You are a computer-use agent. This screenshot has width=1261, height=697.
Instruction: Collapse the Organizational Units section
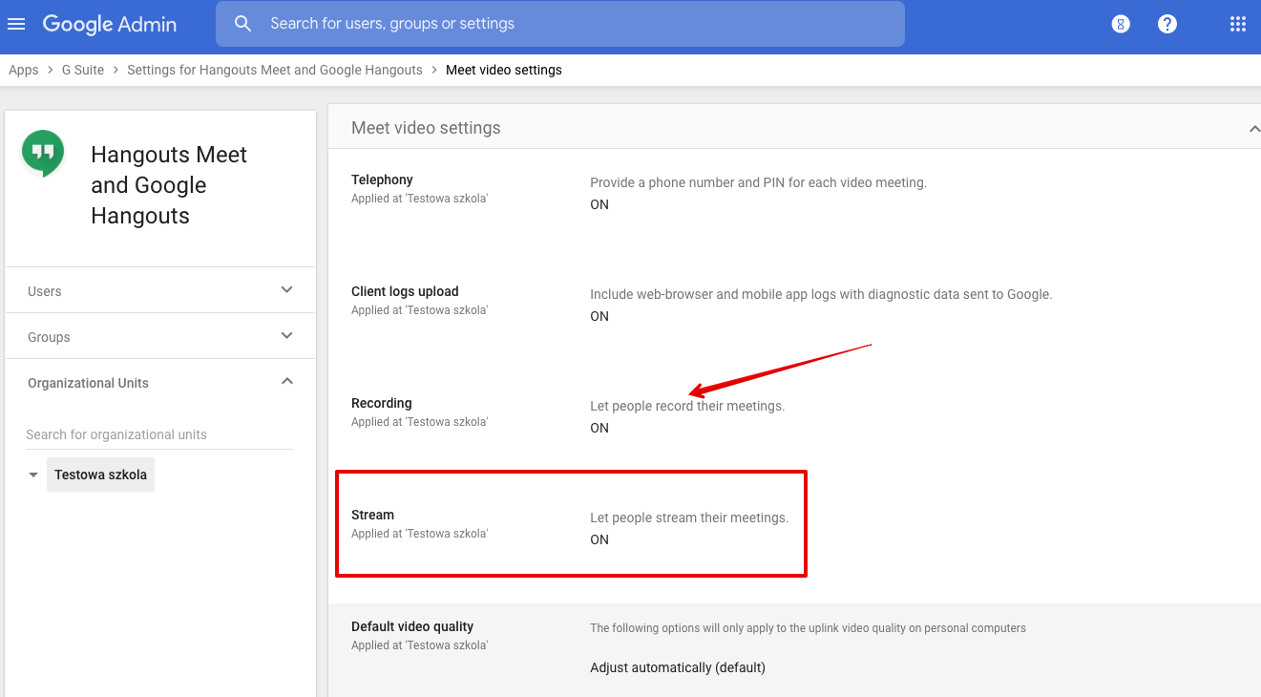pyautogui.click(x=160, y=382)
